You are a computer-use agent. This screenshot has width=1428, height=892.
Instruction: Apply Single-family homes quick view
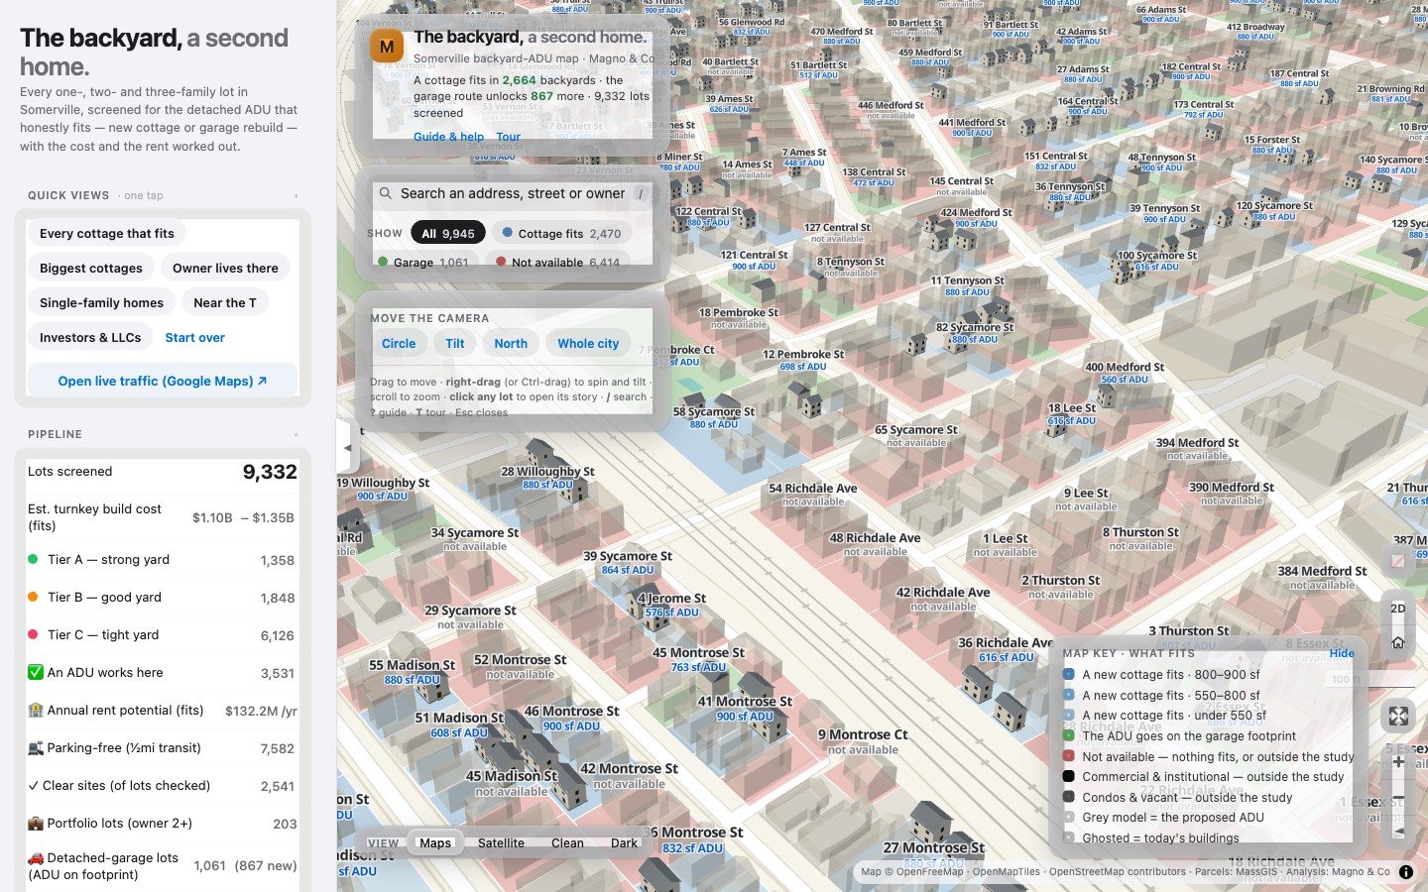click(x=102, y=302)
